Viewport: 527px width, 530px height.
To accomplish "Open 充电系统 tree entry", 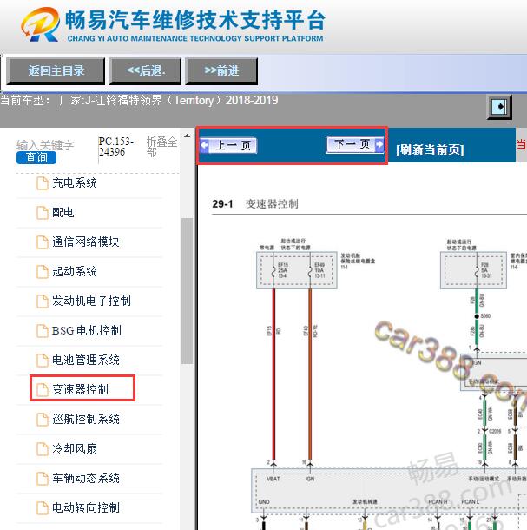I will 75,182.
